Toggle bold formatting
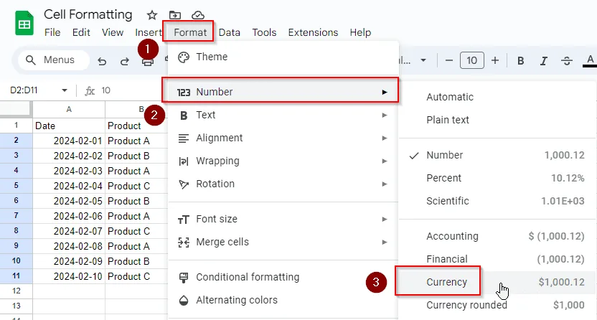The height and width of the screenshot is (320, 597). point(520,60)
